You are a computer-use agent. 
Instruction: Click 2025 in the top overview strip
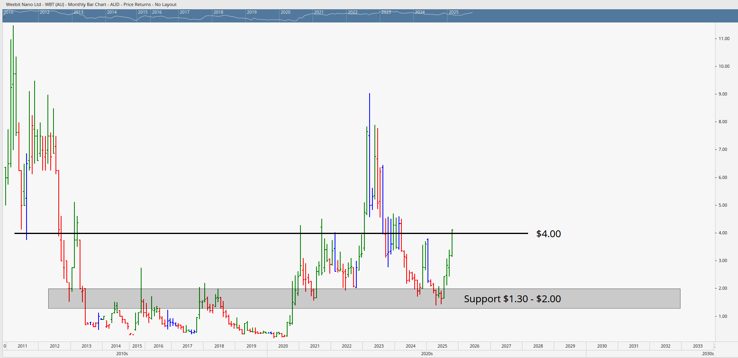pos(454,12)
